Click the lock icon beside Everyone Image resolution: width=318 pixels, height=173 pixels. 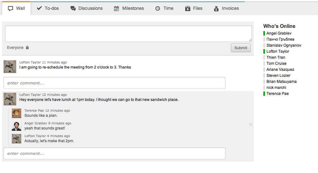(27, 48)
